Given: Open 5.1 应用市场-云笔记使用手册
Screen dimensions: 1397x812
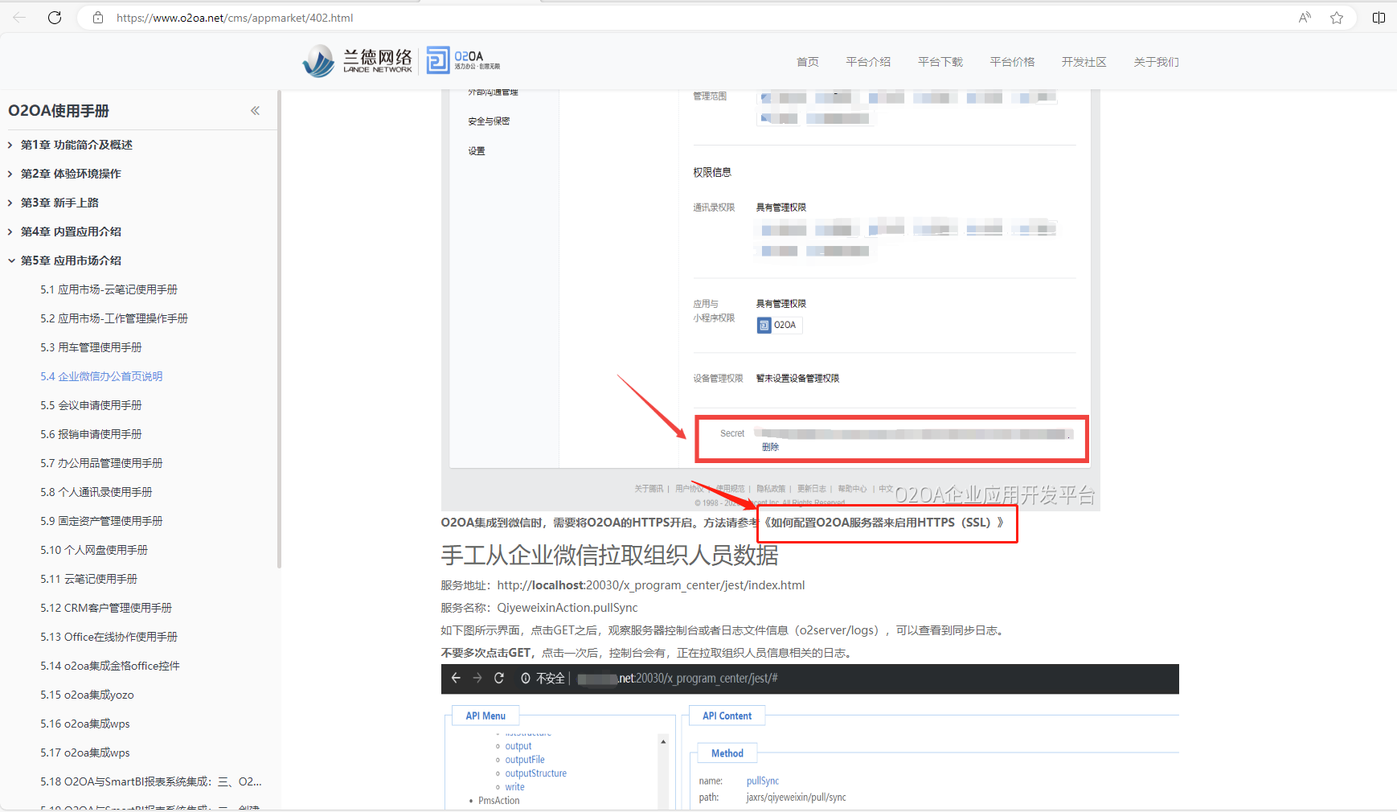Looking at the screenshot, I should coord(109,289).
